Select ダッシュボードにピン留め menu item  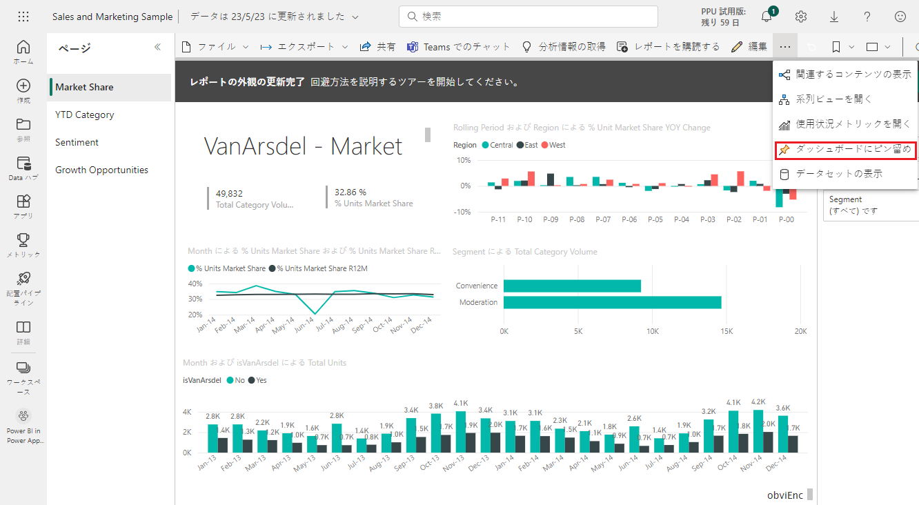pos(845,149)
